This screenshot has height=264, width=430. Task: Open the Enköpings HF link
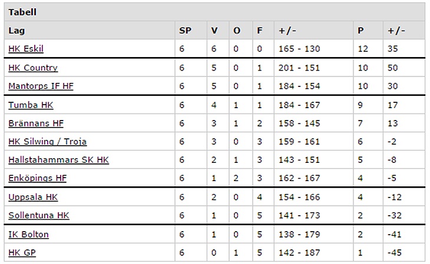pyautogui.click(x=38, y=178)
